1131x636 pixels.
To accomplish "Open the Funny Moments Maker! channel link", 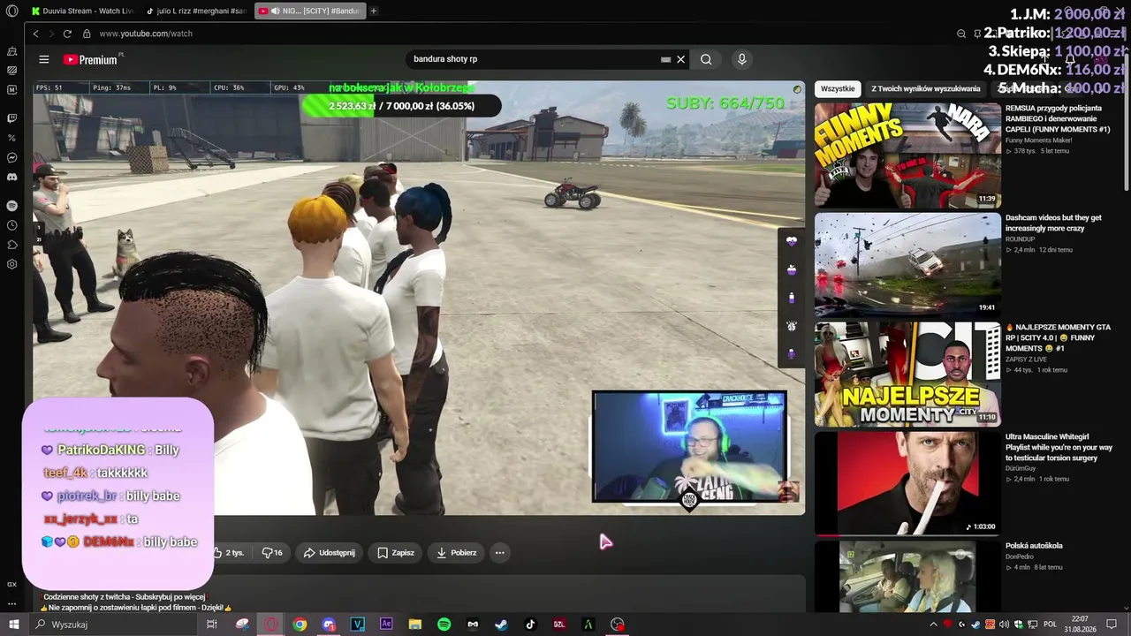I will [x=1039, y=140].
